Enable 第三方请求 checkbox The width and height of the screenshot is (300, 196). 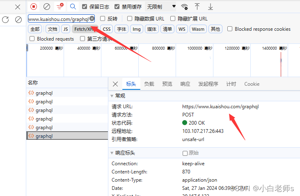click(x=82, y=39)
